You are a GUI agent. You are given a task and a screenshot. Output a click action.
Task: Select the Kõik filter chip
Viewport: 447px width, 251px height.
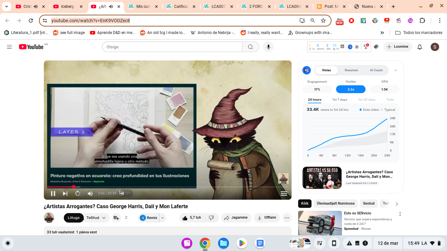pos(305,203)
